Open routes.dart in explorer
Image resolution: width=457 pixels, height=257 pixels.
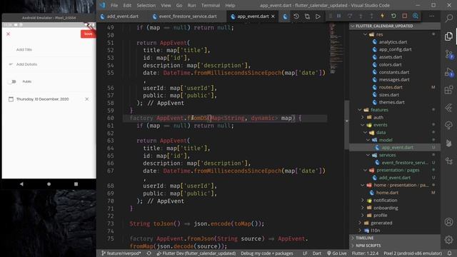point(391,87)
